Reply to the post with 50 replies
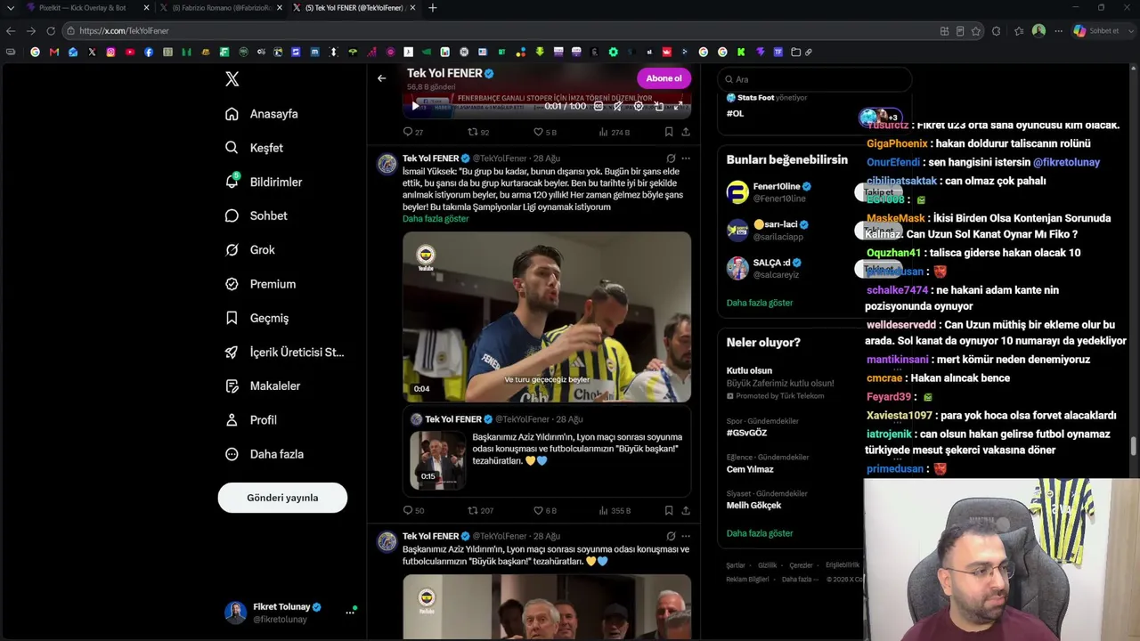This screenshot has width=1140, height=641. (413, 511)
